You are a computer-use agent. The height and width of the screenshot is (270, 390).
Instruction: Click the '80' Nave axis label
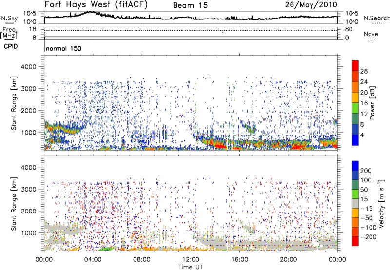pos(349,29)
